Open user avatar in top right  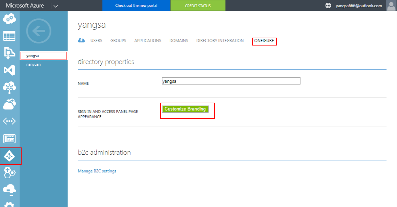coord(392,5)
